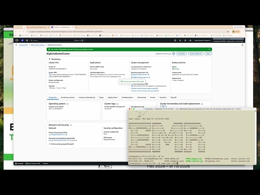
Task: Click the Amazon EMR breadcrumb link
Action: point(23,45)
